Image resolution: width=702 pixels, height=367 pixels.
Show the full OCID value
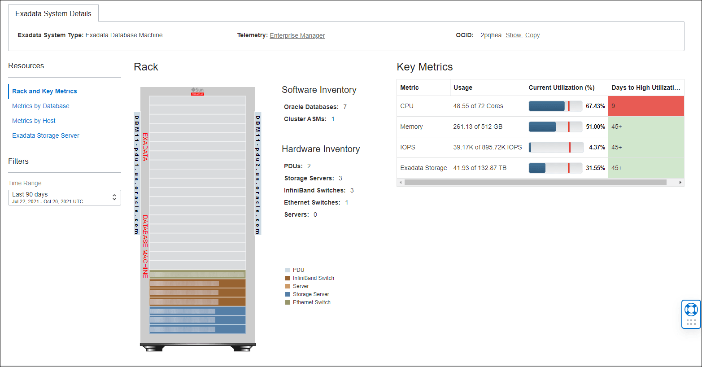[514, 35]
